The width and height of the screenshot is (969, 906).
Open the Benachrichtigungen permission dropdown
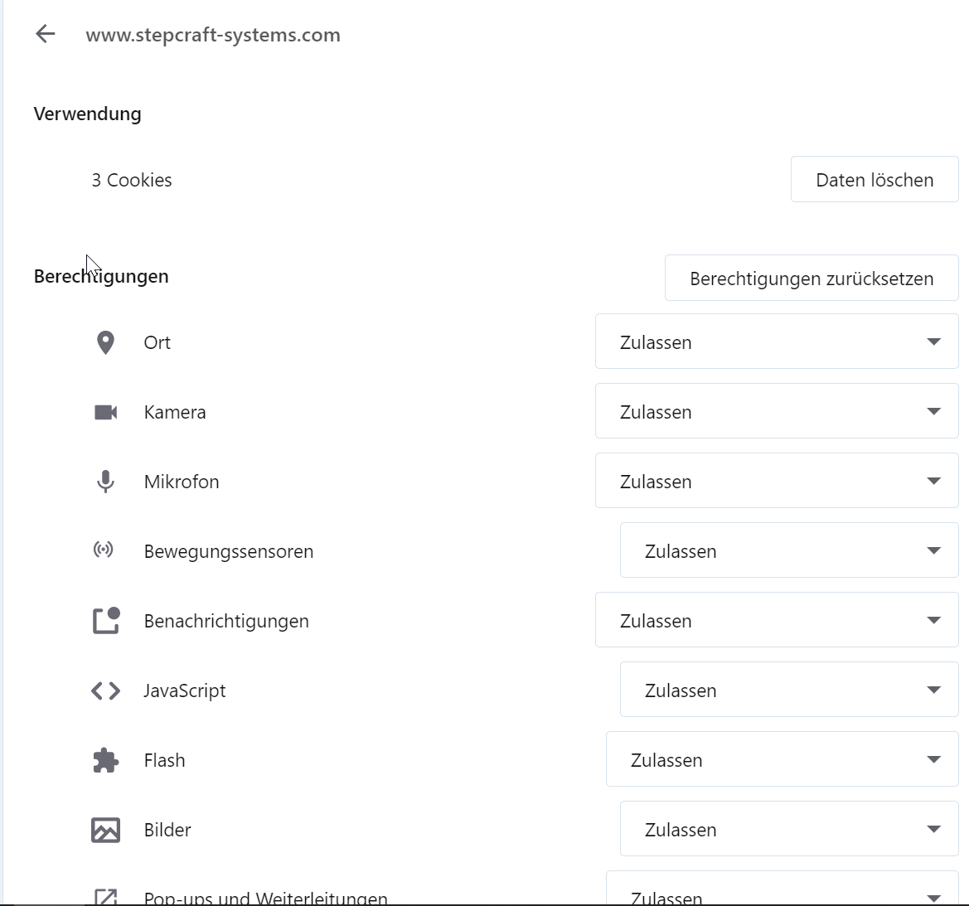pyautogui.click(x=777, y=620)
